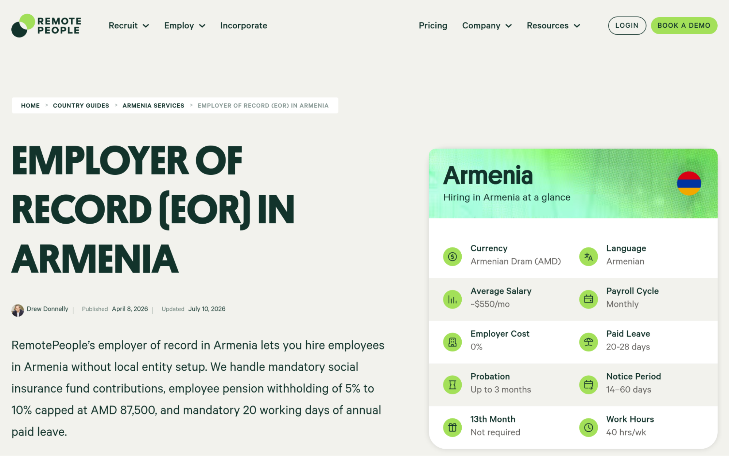Click the 'Armenian Dram (AMD)' value

coord(515,262)
